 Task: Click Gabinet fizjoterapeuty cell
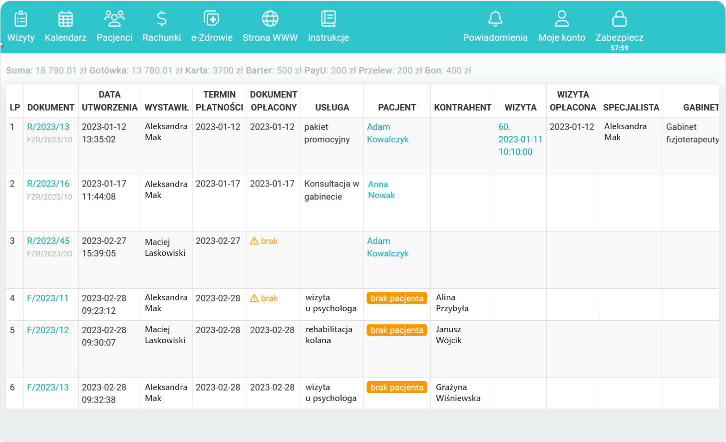point(693,133)
